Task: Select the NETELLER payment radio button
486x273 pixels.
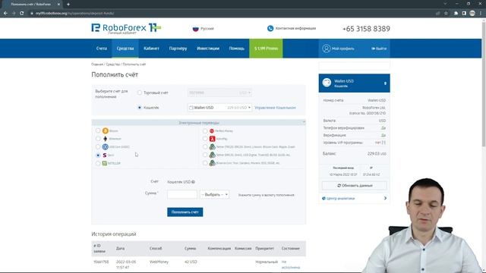Action: [x=98, y=163]
